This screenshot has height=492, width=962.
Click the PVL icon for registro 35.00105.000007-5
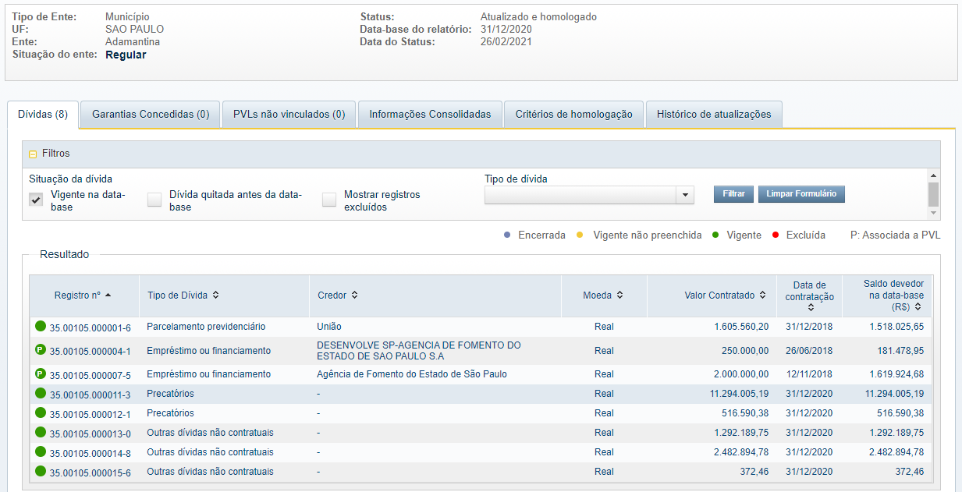pos(41,374)
